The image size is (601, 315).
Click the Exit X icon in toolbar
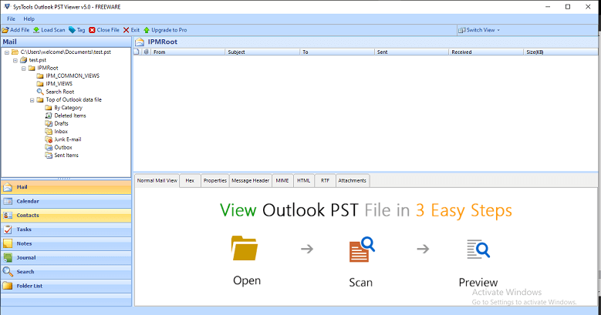pos(126,30)
